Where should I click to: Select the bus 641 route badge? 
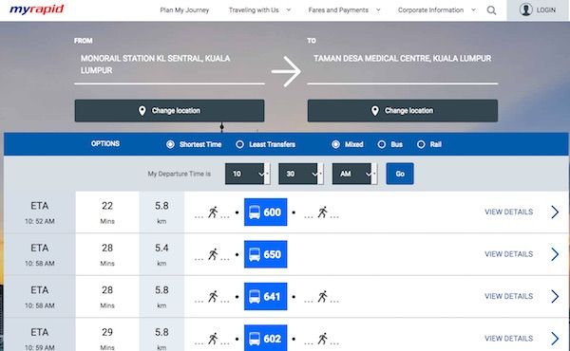tap(265, 296)
